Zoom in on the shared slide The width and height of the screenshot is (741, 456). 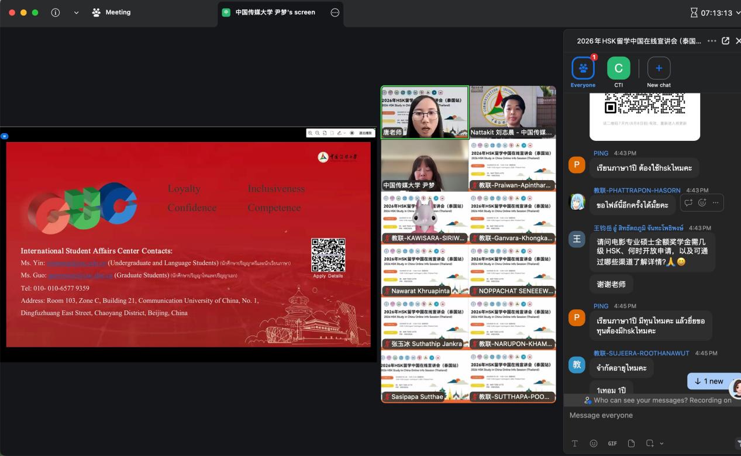pos(310,133)
